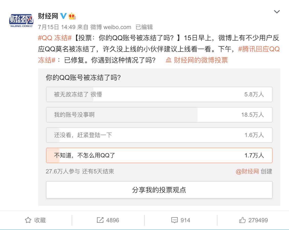The width and height of the screenshot is (289, 230).
Task: Click the crown VIP badge beside 财经网
Action: click(x=72, y=16)
